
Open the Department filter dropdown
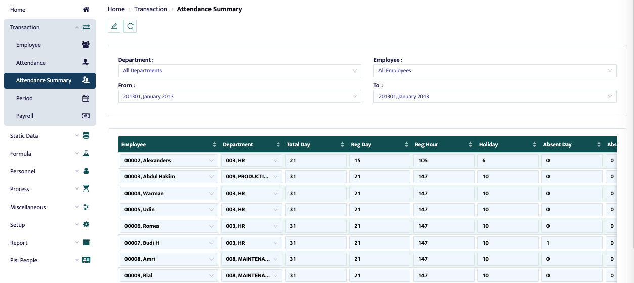239,71
